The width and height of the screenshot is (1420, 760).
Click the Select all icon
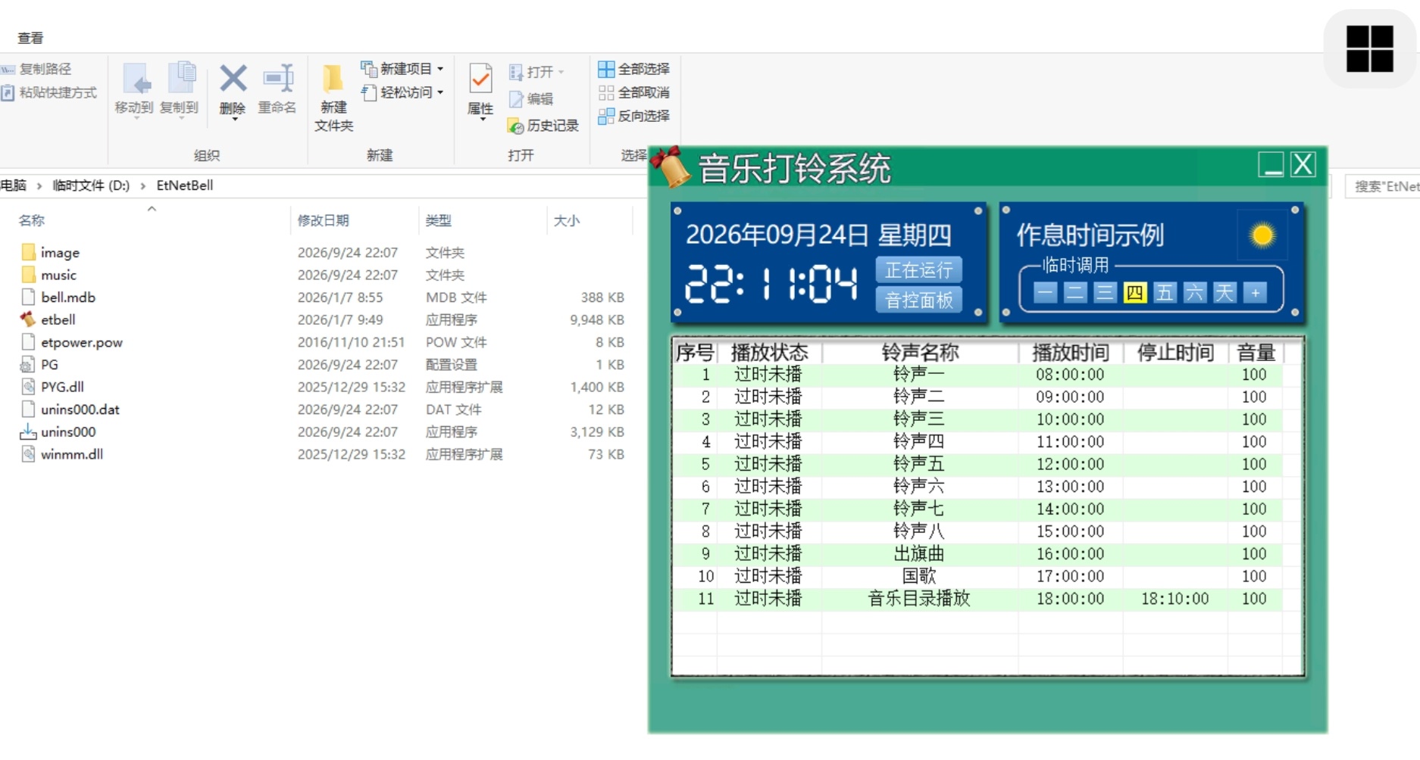pos(606,70)
